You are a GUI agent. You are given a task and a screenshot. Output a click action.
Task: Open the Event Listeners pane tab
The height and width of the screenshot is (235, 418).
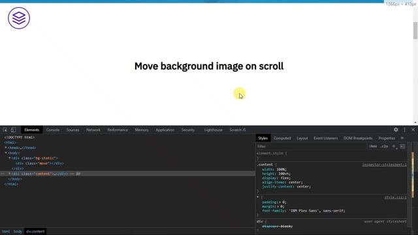(x=325, y=138)
